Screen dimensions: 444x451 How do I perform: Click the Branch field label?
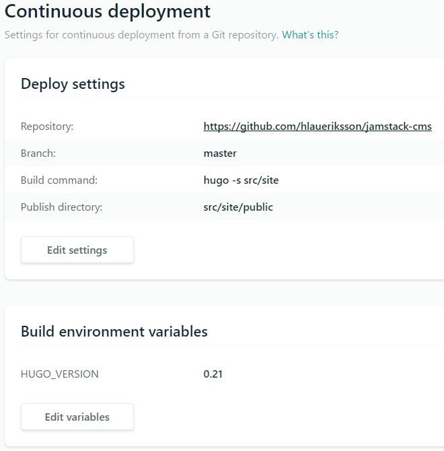coord(38,153)
